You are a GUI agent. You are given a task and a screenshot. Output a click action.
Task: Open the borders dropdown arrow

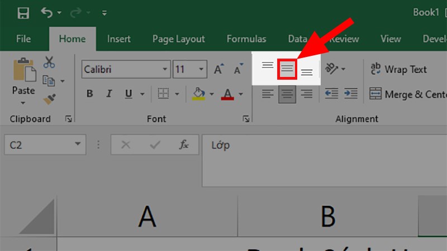(x=177, y=94)
